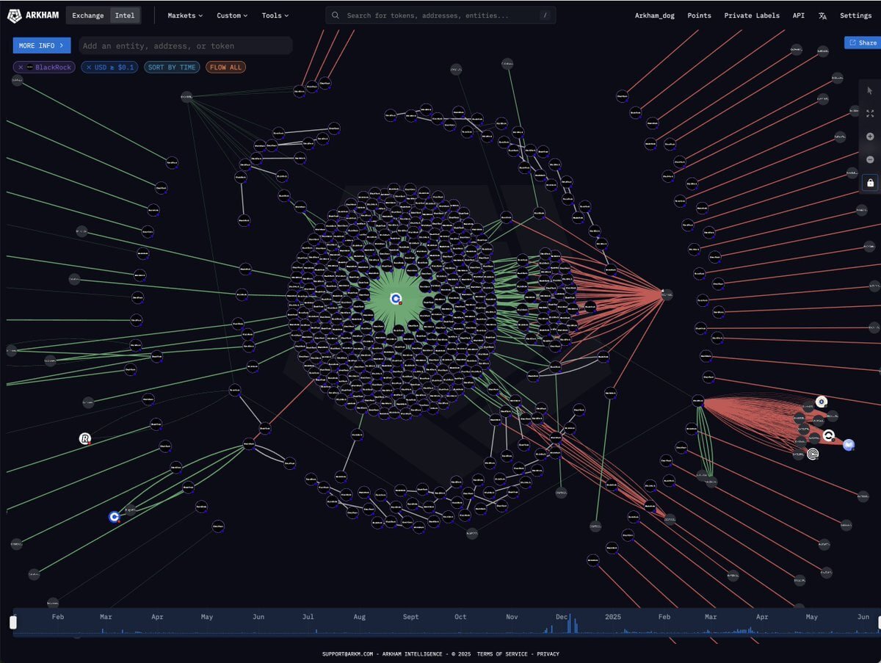Toggle the graph lock icon
The height and width of the screenshot is (663, 881).
click(870, 182)
